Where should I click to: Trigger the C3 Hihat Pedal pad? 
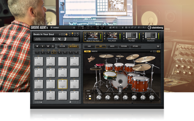click(38, 73)
